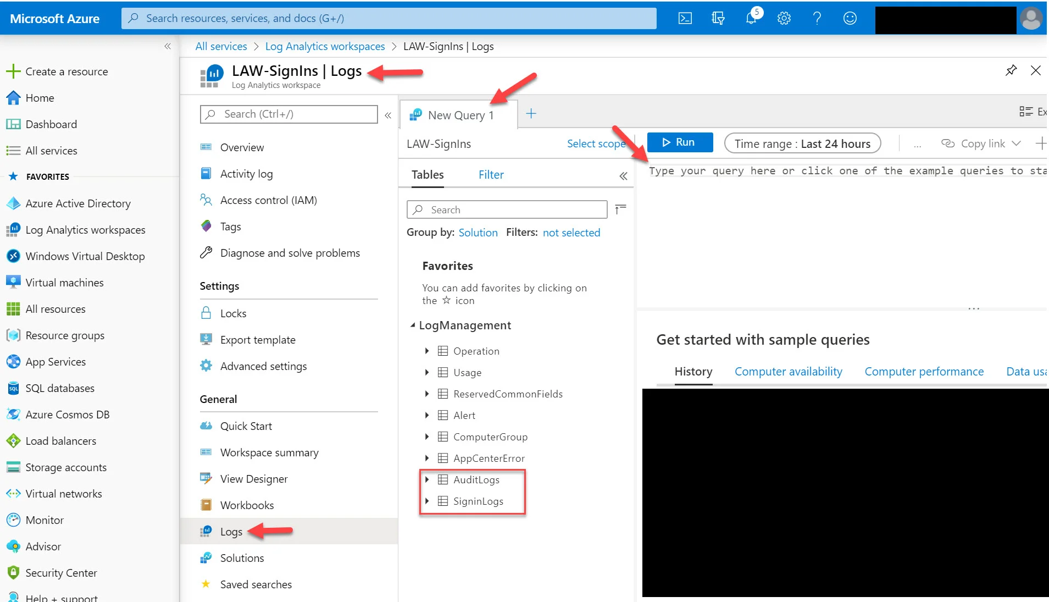The image size is (1049, 602).
Task: Click the Storage accounts icon
Action: (x=13, y=467)
